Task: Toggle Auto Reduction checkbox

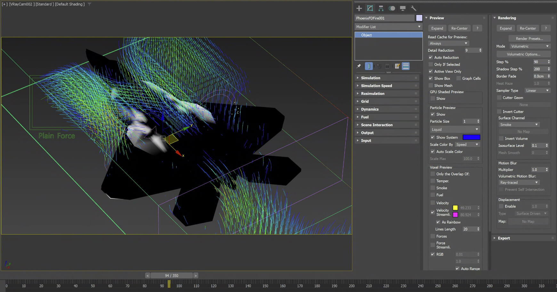Action: click(431, 57)
